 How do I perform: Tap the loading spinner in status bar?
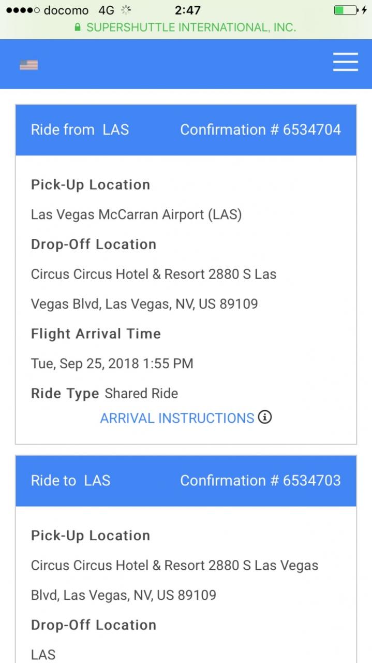click(126, 10)
